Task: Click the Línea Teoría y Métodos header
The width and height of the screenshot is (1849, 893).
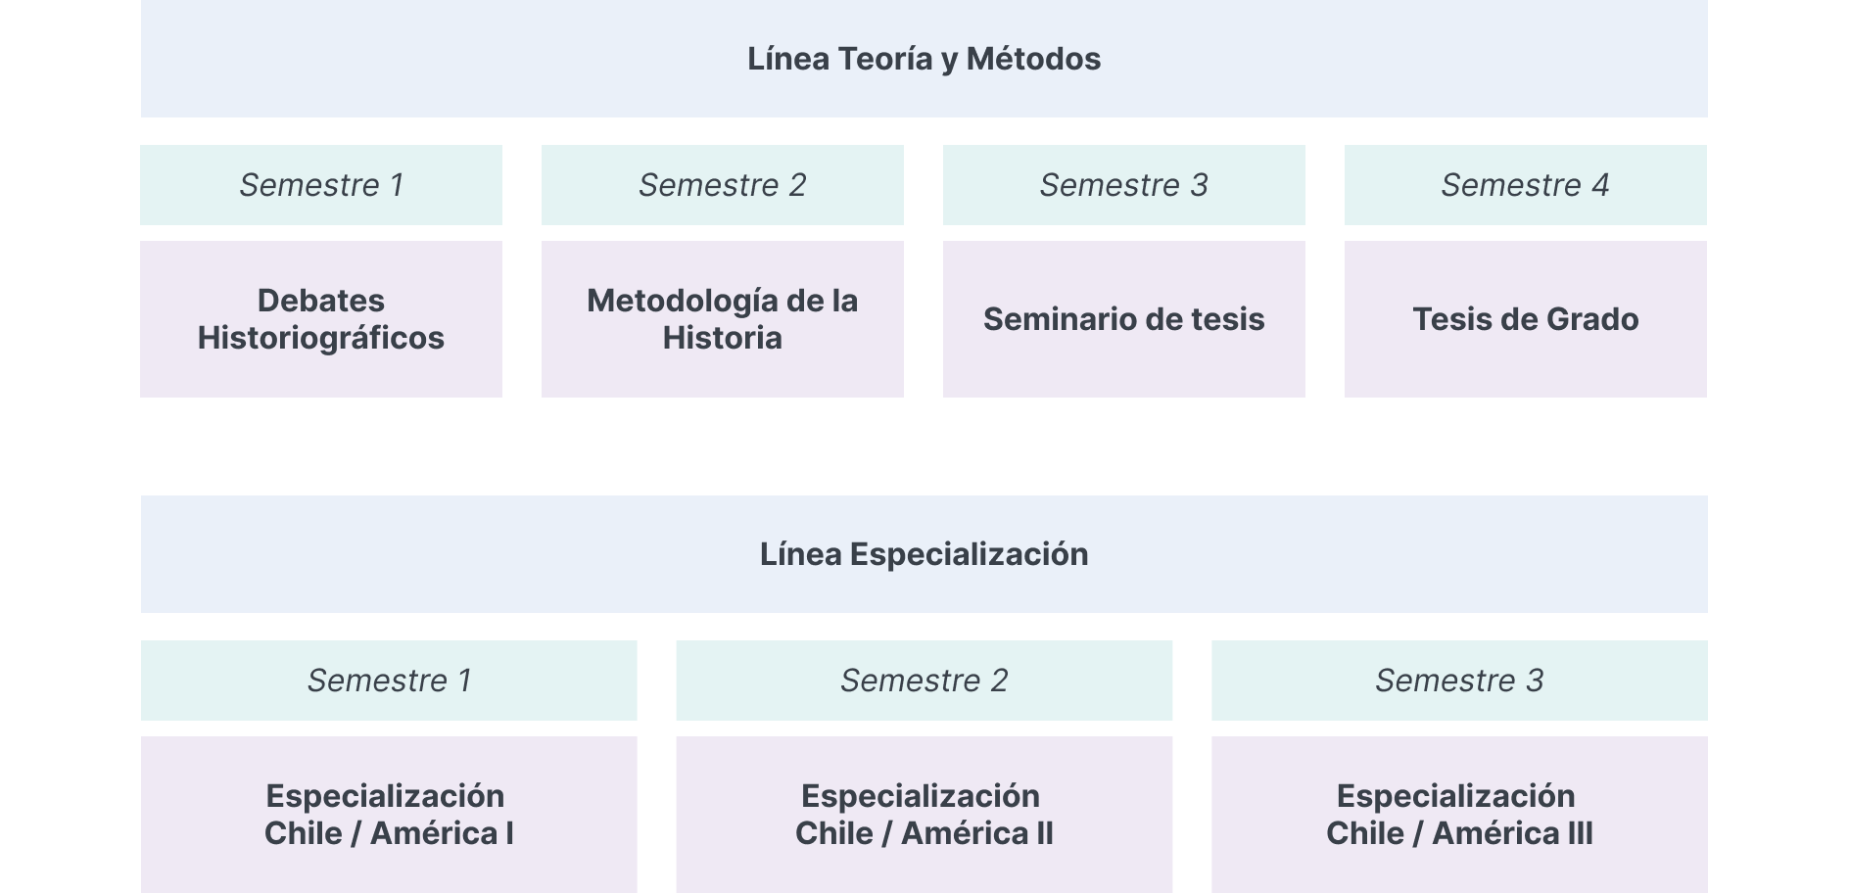Action: tap(924, 59)
